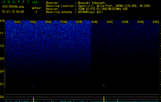Click the 1.1 frequency axis label
161x102 pixels.
tap(2, 33)
